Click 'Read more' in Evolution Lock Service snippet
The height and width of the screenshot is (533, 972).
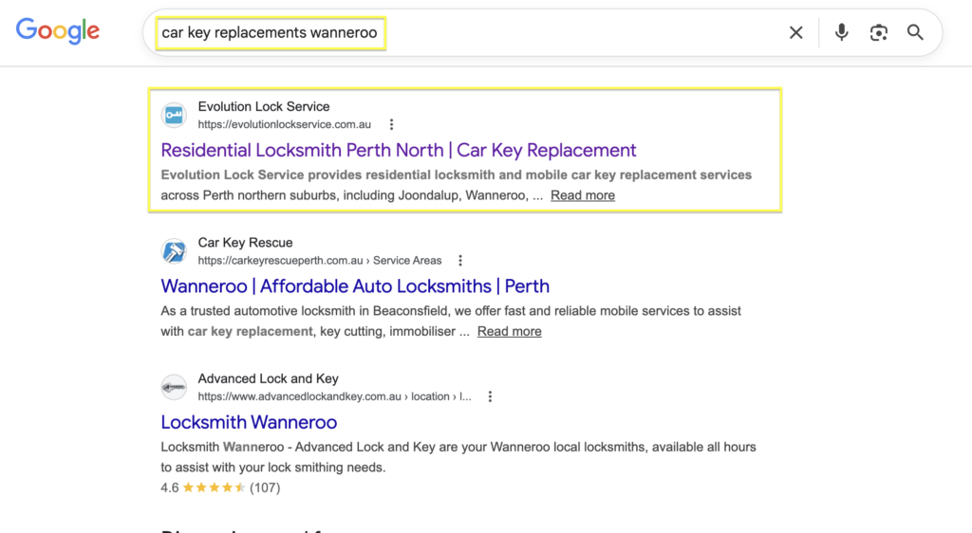pos(583,195)
